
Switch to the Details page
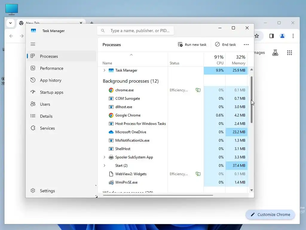pyautogui.click(x=62, y=116)
